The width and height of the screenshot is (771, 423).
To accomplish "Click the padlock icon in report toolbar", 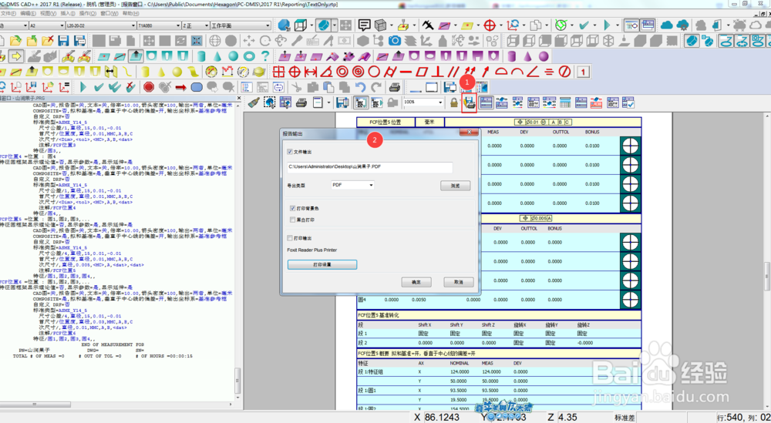I will [454, 103].
